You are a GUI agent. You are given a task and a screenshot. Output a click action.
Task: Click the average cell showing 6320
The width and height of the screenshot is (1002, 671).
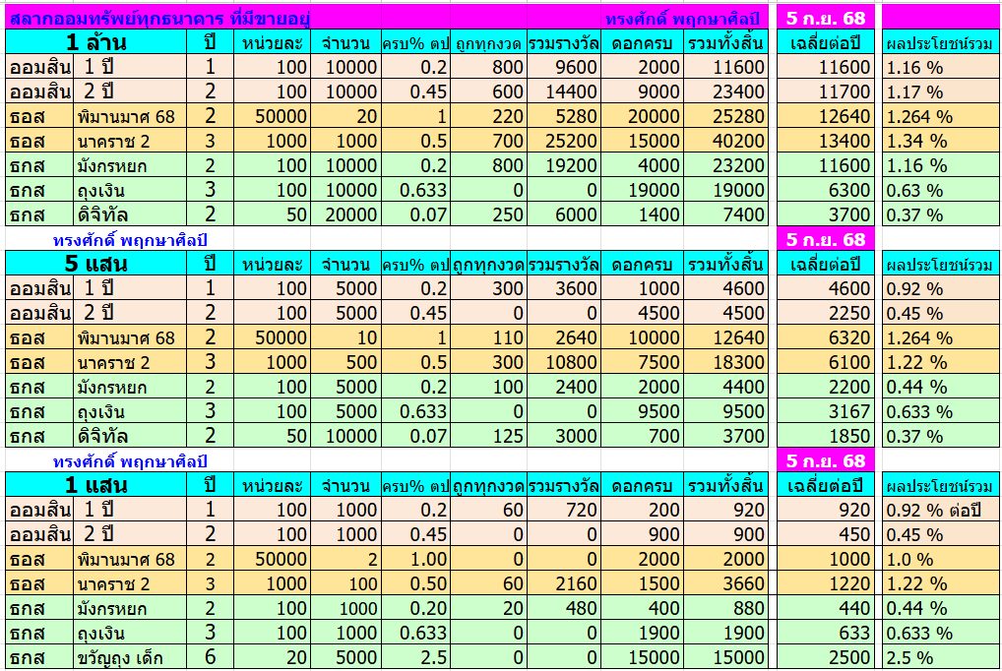click(825, 337)
